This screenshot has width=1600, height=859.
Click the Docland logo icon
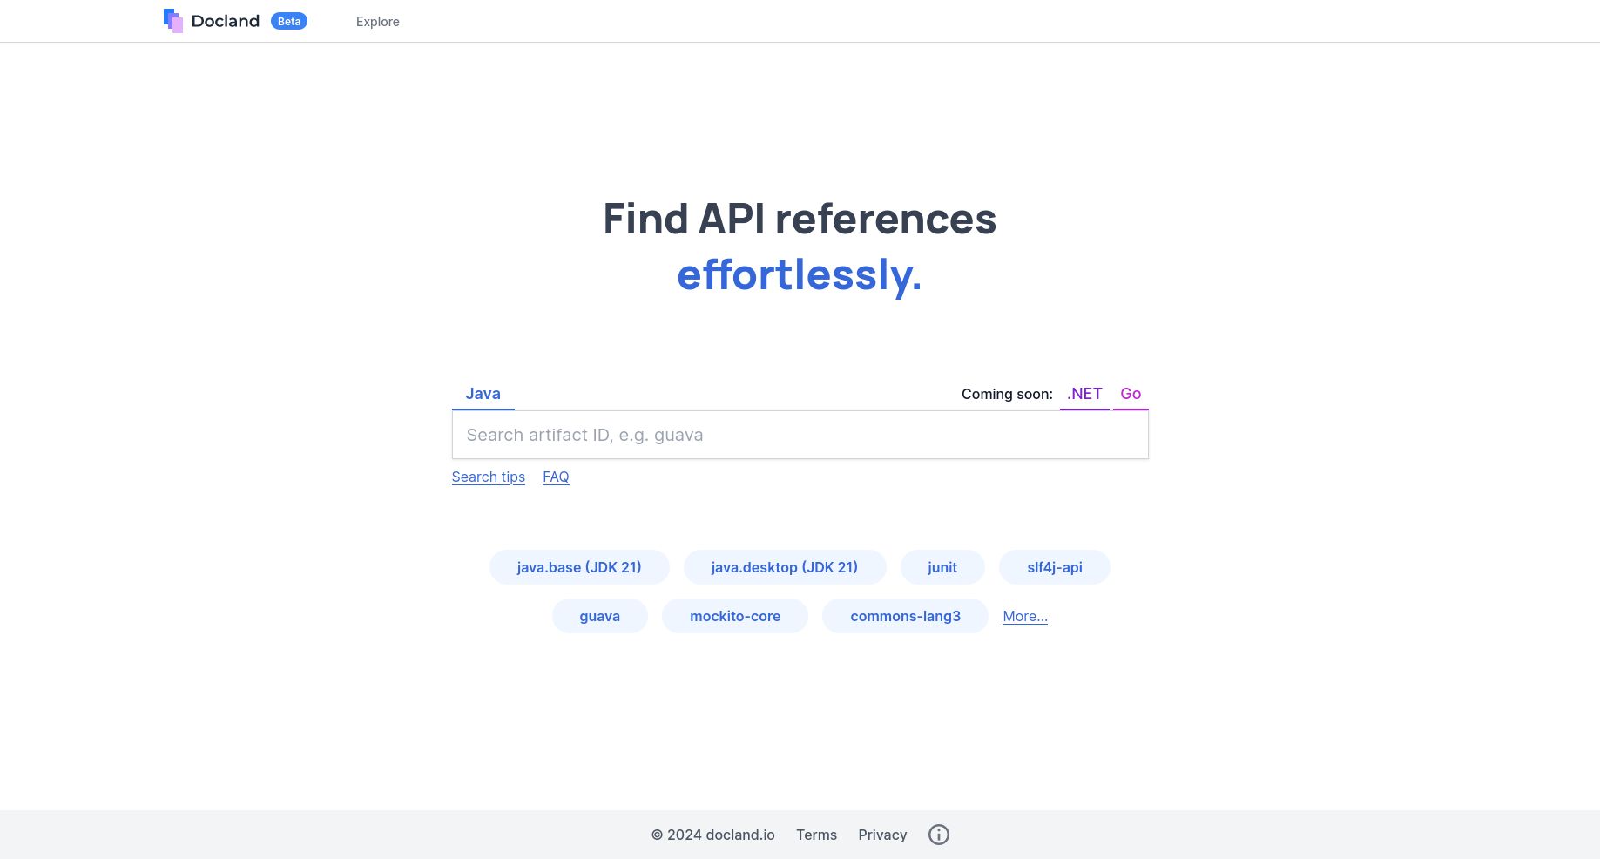coord(173,21)
